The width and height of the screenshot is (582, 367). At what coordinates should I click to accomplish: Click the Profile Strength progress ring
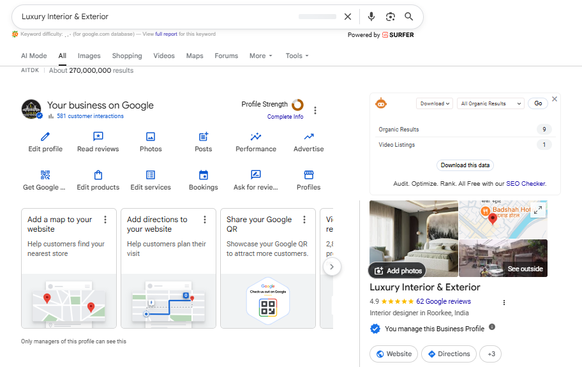297,105
